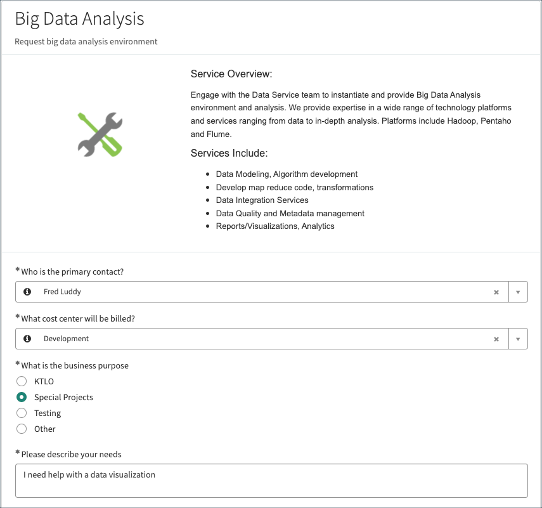
Task: Expand the cost center dropdown
Action: point(518,339)
